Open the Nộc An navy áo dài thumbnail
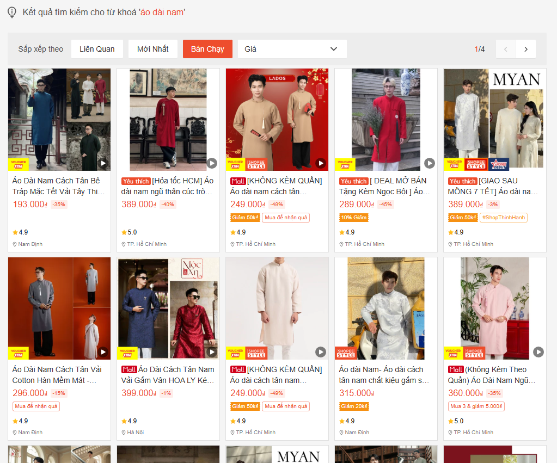 (x=168, y=308)
